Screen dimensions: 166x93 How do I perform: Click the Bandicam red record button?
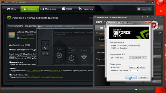point(154,25)
